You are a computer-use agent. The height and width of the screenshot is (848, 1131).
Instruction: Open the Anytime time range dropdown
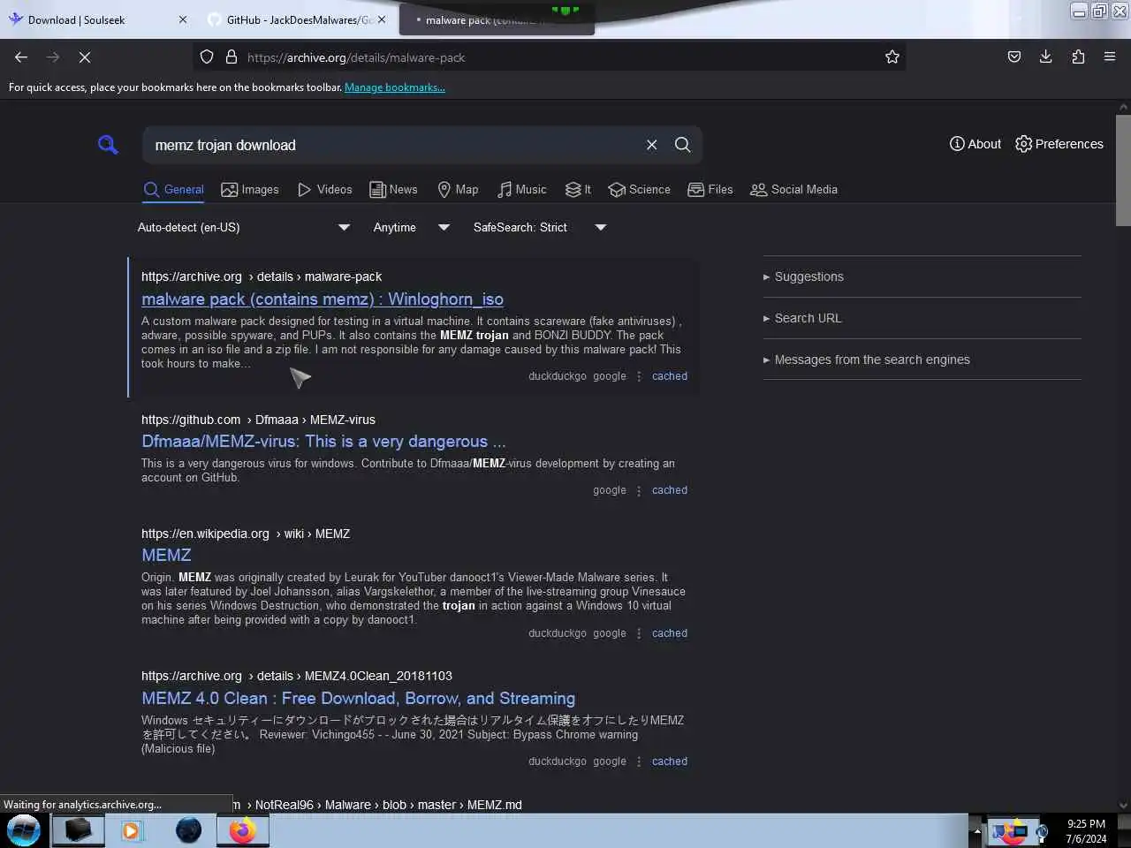[x=412, y=227]
